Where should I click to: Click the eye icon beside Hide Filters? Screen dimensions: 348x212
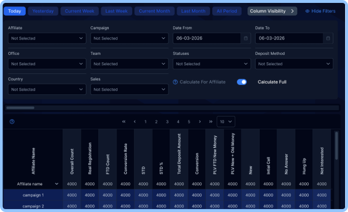coord(308,11)
